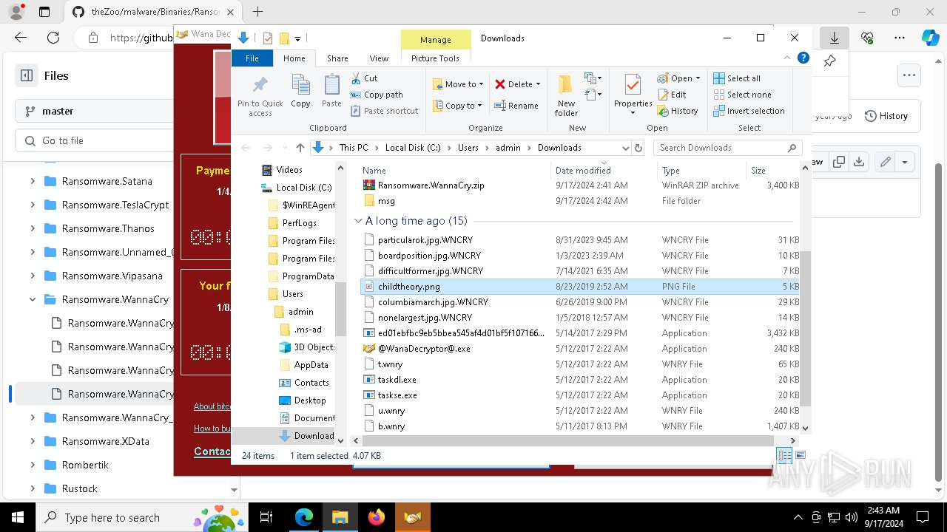
Task: Switch to View ribbon tab
Action: [x=379, y=58]
